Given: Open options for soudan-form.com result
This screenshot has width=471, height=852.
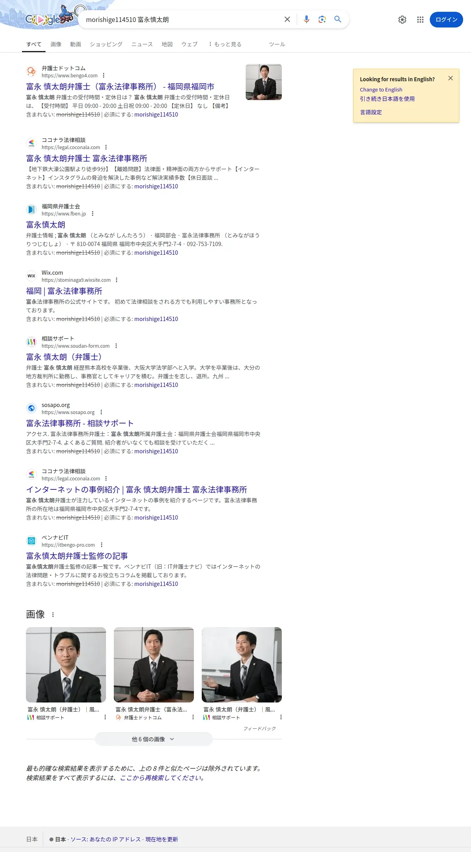Looking at the screenshot, I should pos(116,346).
